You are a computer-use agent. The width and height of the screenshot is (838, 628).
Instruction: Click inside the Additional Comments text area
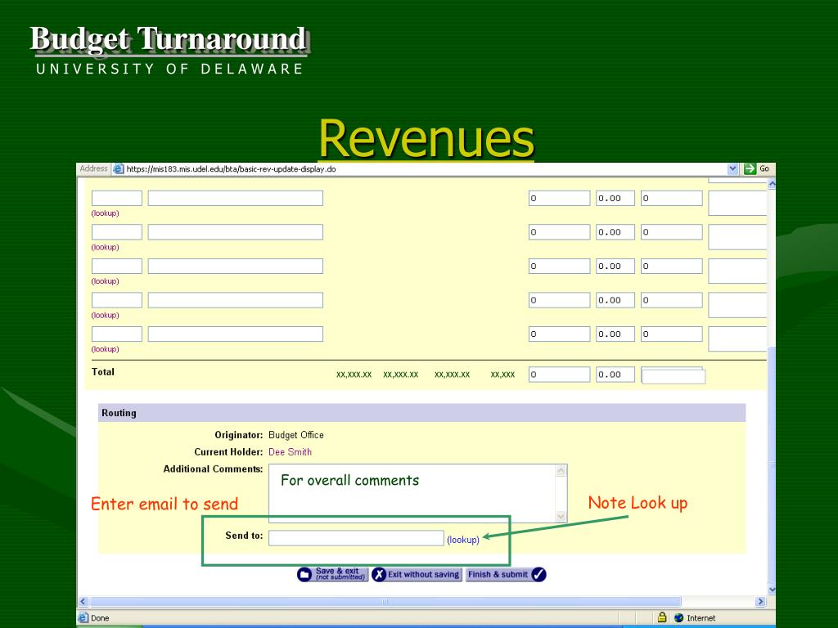[412, 493]
